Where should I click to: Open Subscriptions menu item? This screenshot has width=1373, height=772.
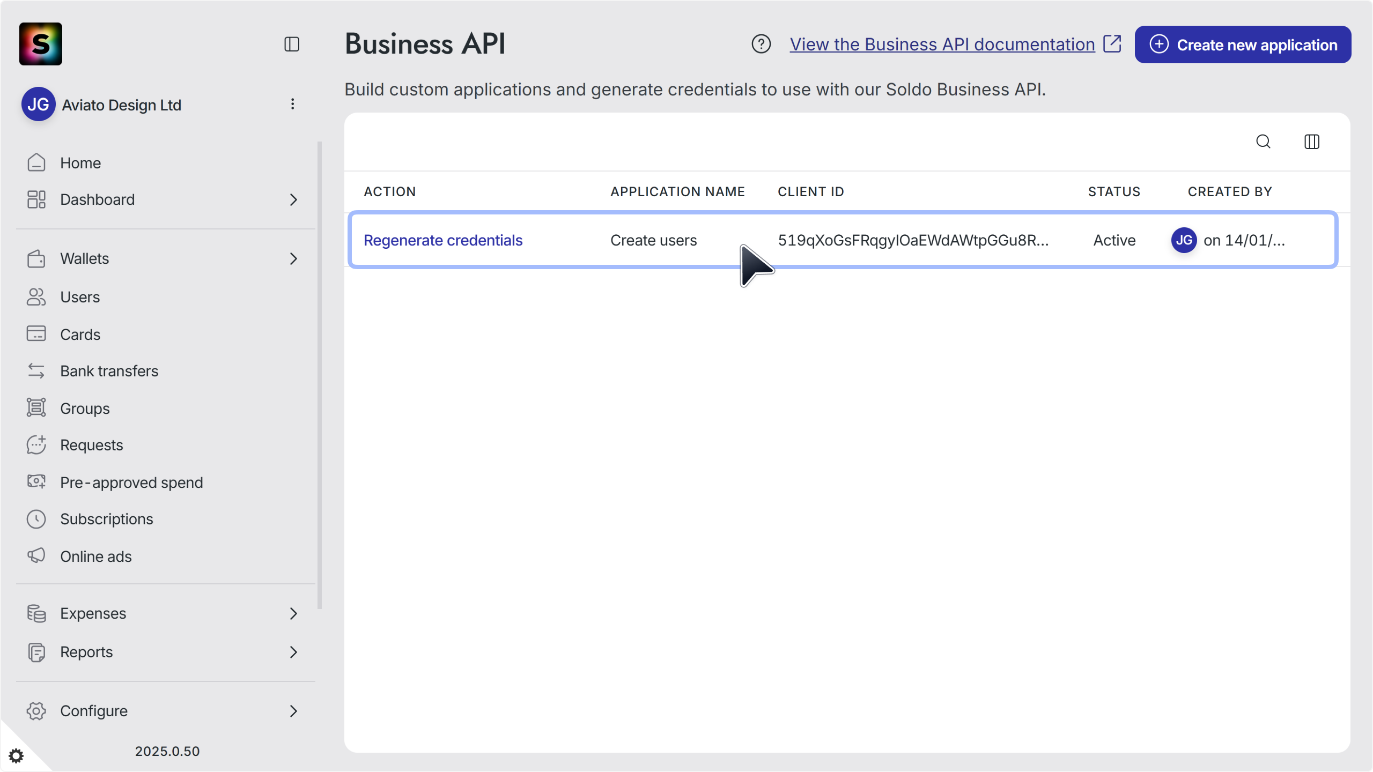point(107,519)
